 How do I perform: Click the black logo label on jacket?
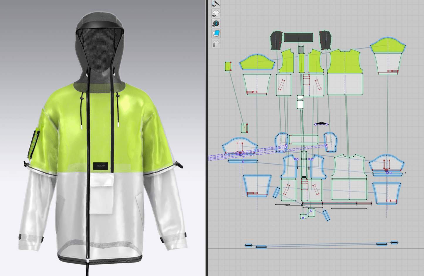point(101,166)
